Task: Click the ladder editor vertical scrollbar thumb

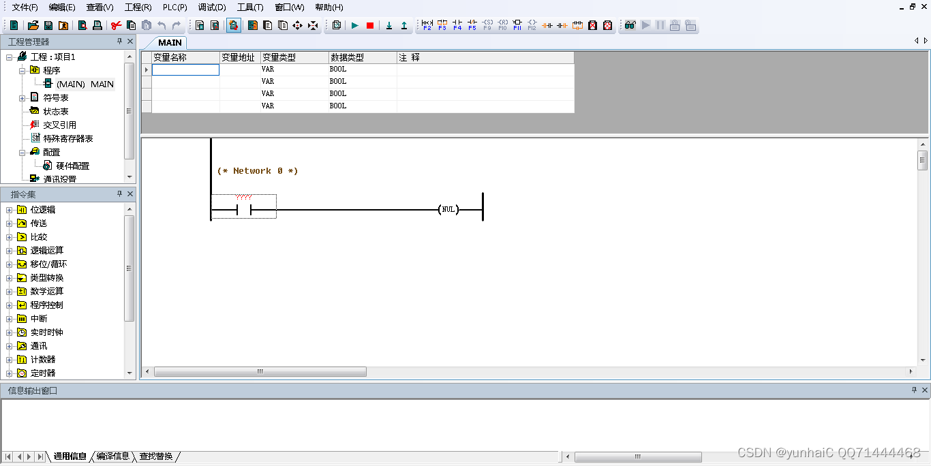Action: (x=923, y=161)
